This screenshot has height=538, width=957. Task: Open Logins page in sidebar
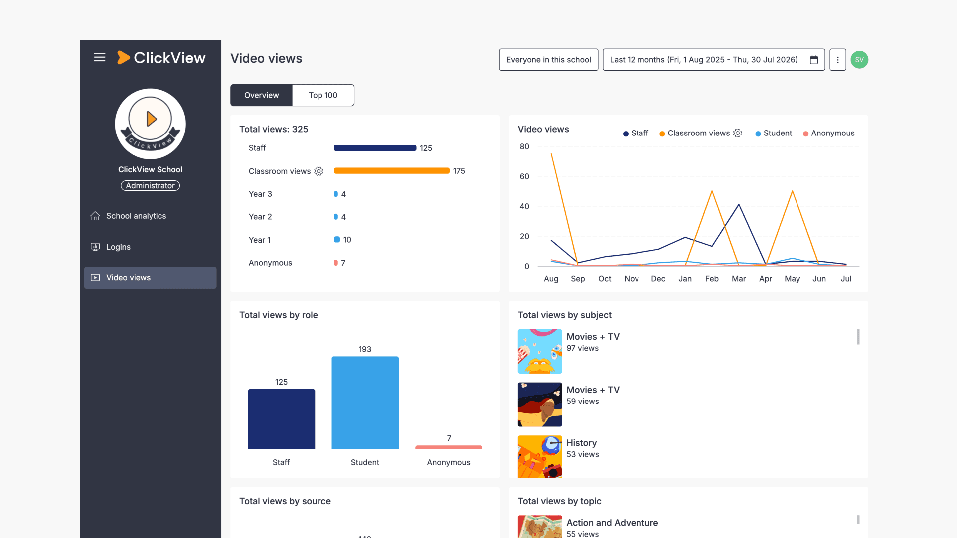click(x=150, y=247)
